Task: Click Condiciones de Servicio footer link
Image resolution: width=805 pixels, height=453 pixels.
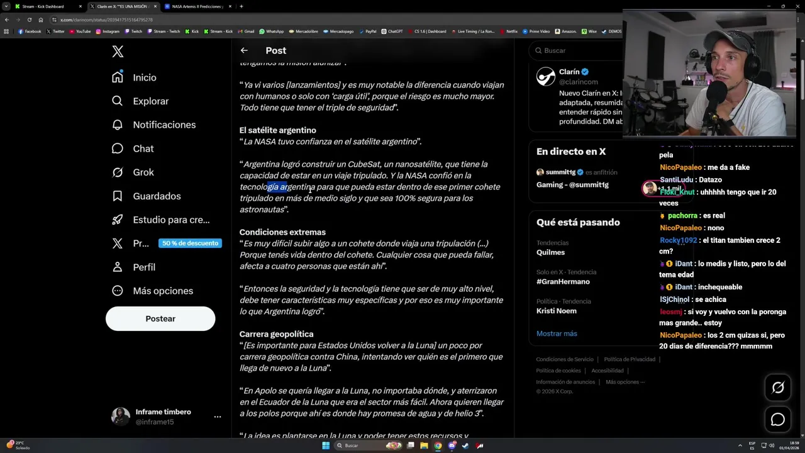Action: tap(565, 359)
